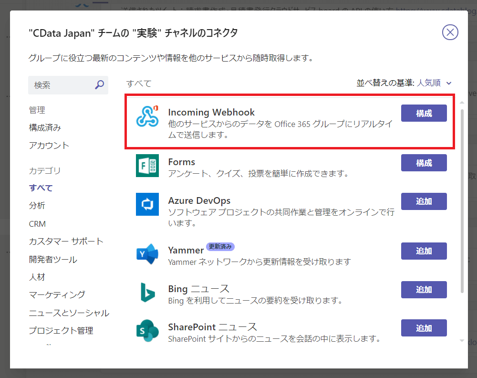Add the Azure DevOps connector
This screenshot has width=477, height=378.
click(x=424, y=201)
